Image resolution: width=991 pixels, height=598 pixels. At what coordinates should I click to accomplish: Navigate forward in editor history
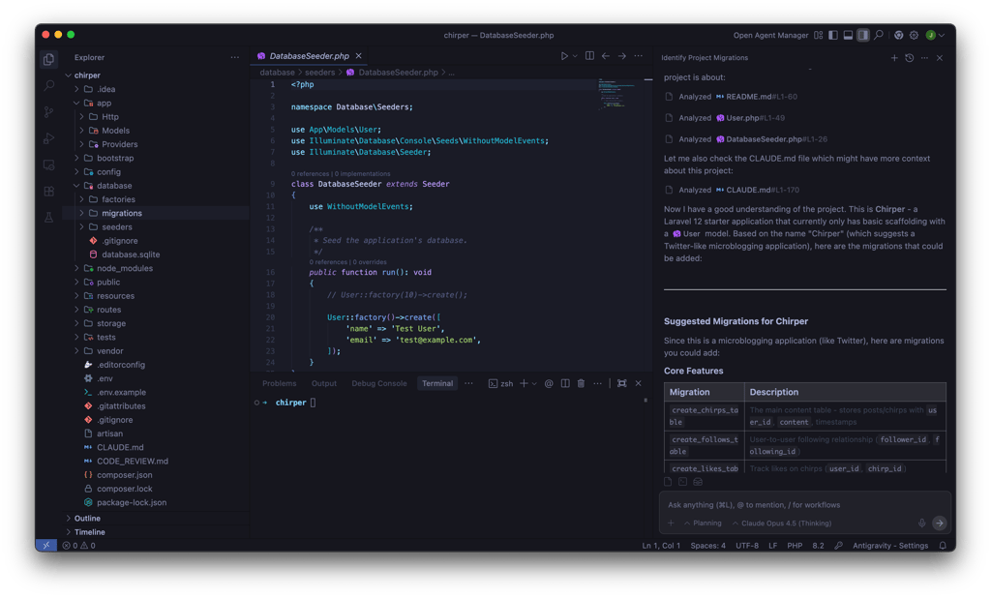pyautogui.click(x=622, y=56)
